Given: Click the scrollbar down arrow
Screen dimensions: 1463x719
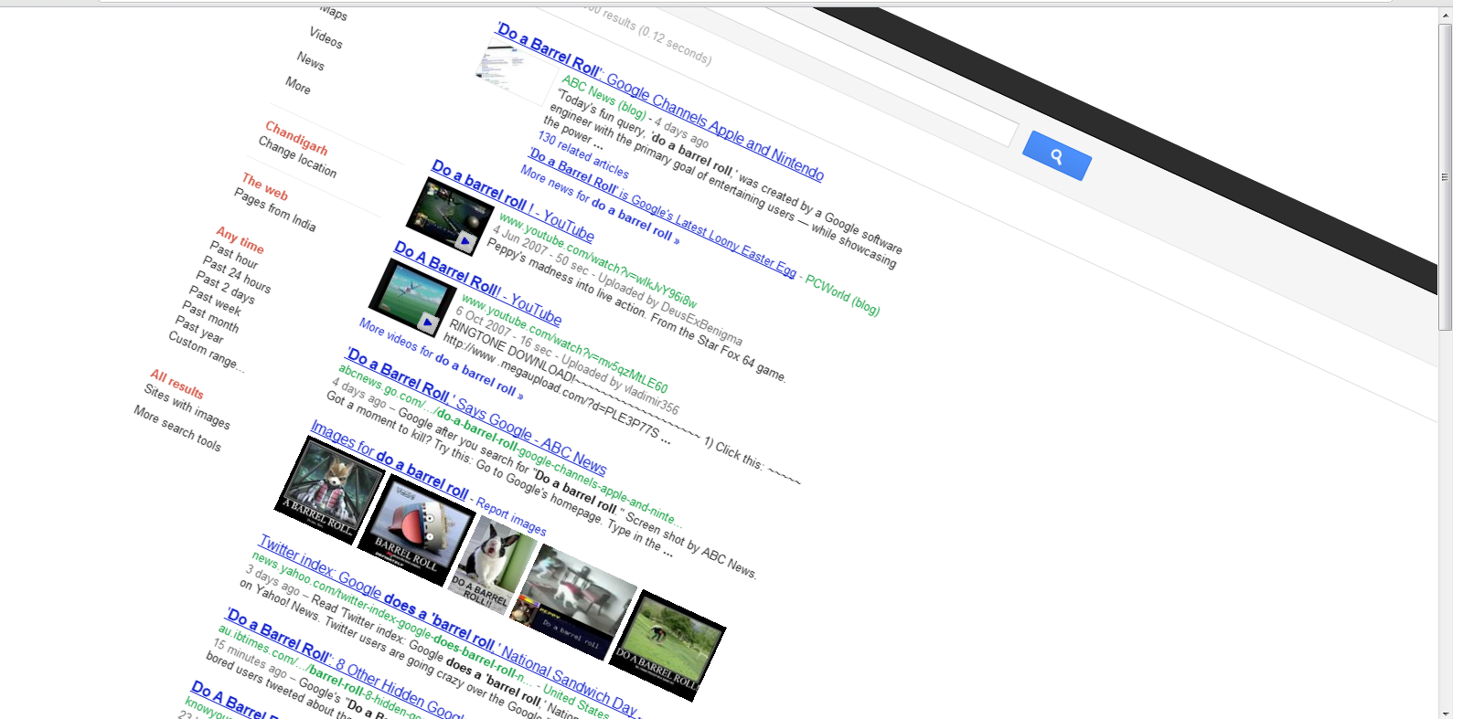Looking at the screenshot, I should click(x=1446, y=713).
